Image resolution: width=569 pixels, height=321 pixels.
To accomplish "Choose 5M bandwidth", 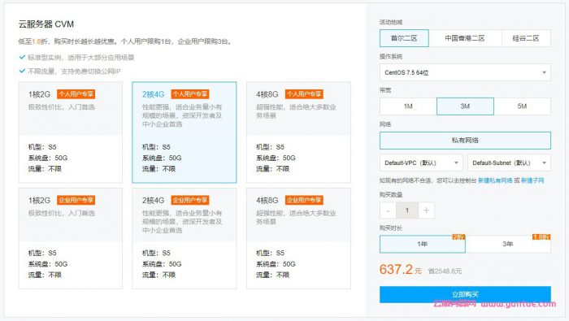I will coord(522,106).
